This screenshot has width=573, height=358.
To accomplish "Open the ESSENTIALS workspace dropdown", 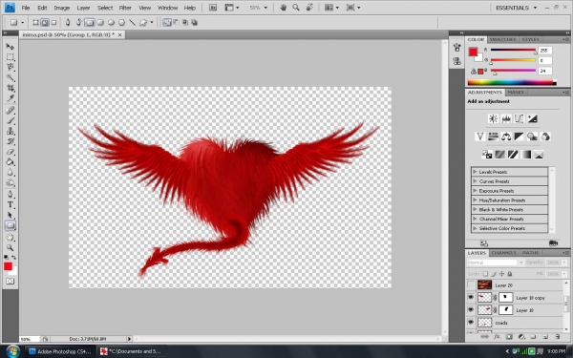I will tap(516, 8).
